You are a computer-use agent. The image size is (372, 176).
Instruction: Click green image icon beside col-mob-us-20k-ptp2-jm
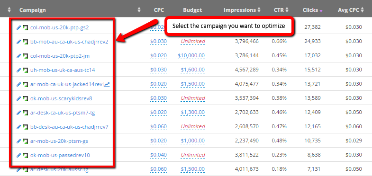(x=26, y=56)
